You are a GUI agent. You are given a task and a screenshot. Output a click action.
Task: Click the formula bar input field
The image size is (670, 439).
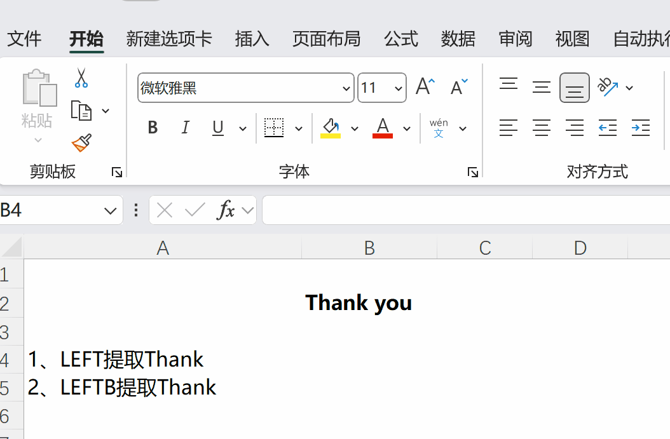(x=466, y=210)
